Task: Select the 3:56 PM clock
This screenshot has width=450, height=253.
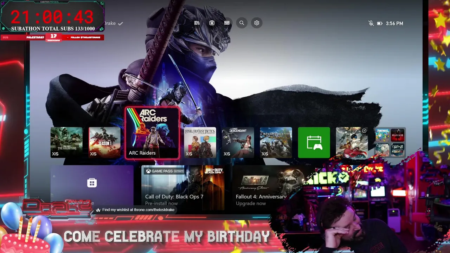Action: coord(394,24)
